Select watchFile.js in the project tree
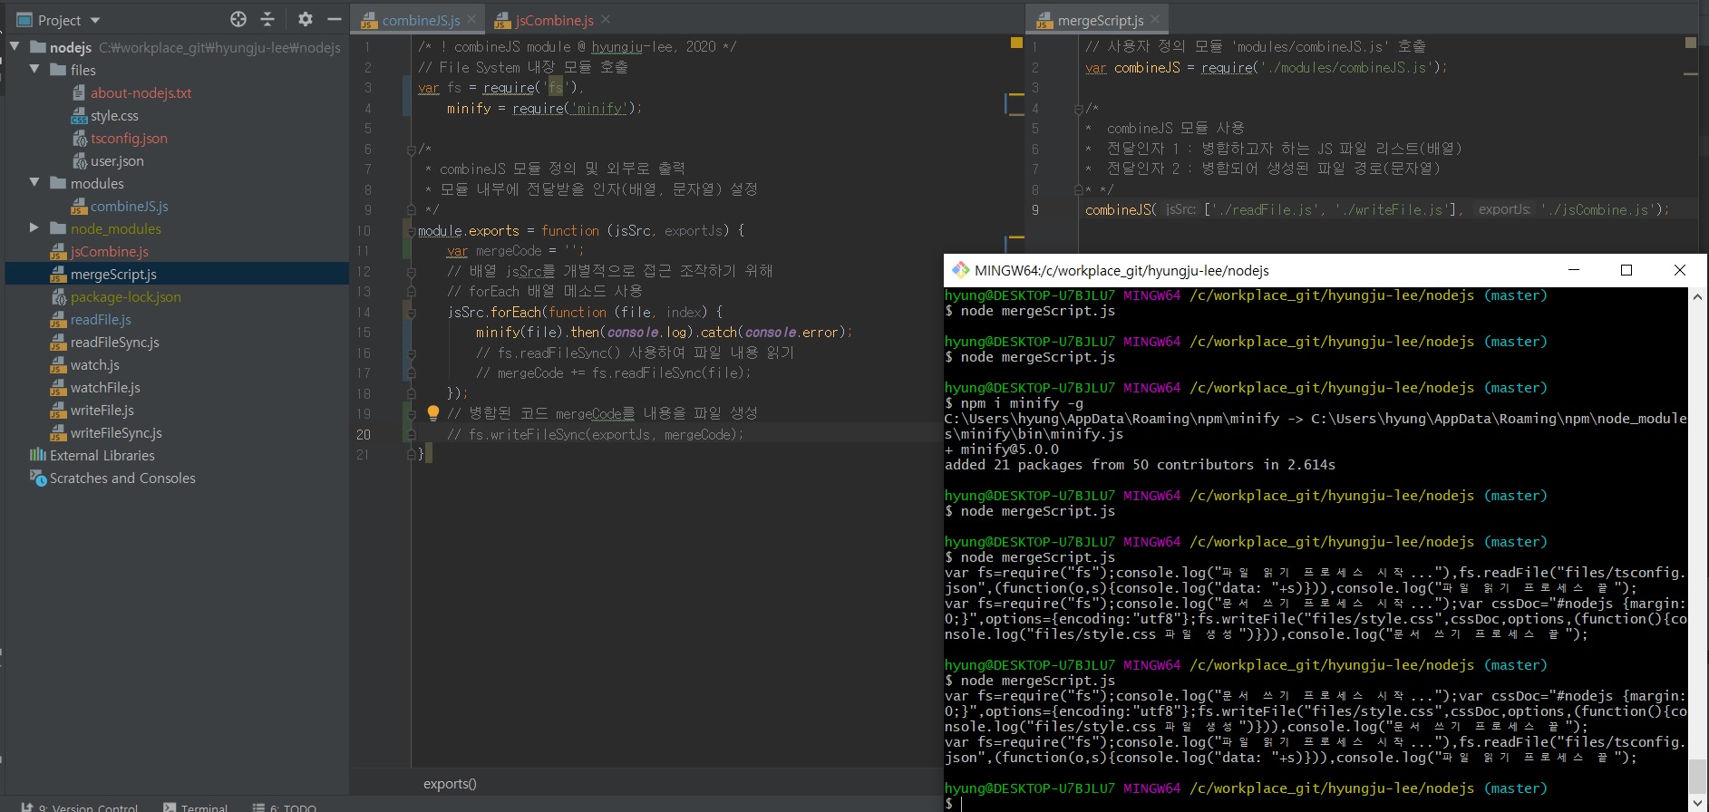1709x812 pixels. point(105,388)
